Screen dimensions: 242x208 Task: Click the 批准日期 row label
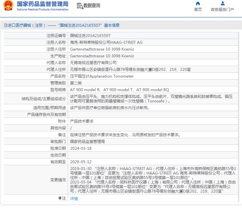pyautogui.click(x=58, y=148)
